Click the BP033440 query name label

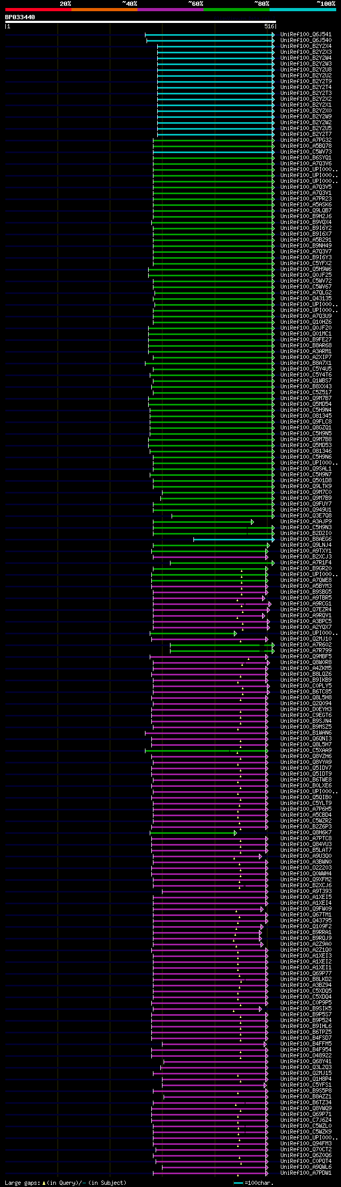(20, 17)
